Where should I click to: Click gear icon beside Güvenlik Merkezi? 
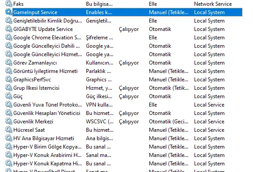coord(8,121)
